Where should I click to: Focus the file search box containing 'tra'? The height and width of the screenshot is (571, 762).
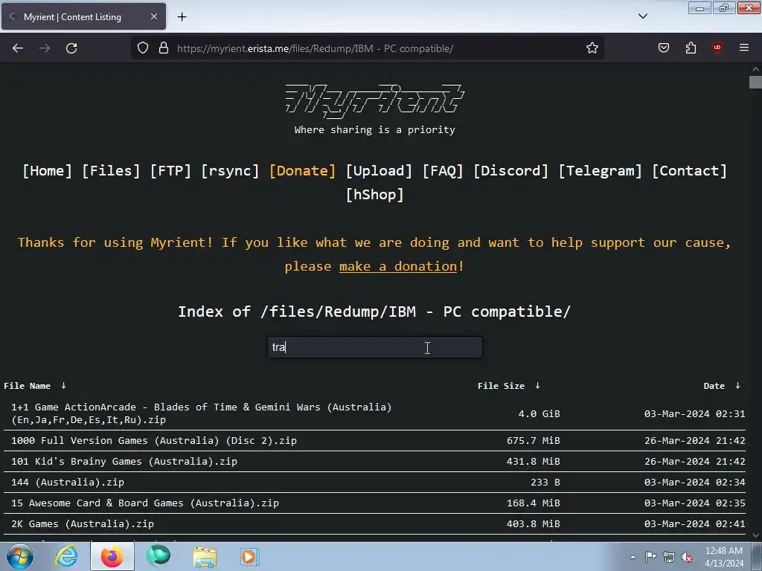click(x=375, y=347)
